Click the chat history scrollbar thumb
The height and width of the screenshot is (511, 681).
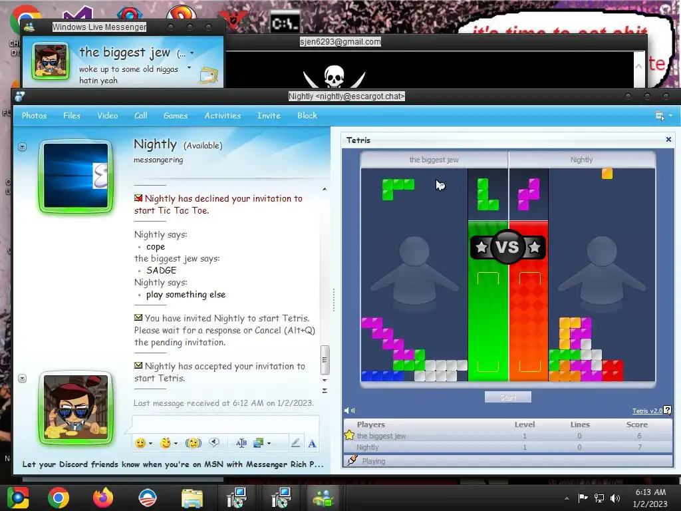pos(325,360)
